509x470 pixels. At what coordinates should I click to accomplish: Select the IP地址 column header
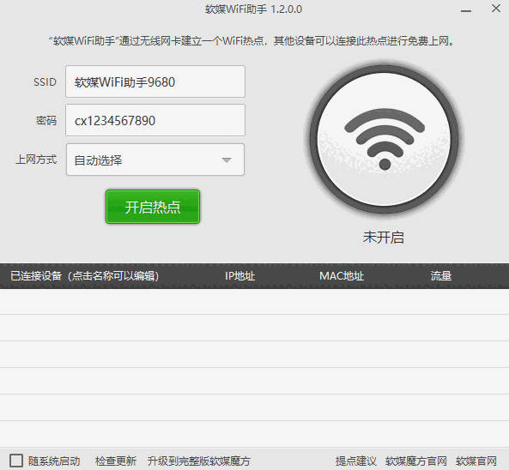pyautogui.click(x=239, y=276)
